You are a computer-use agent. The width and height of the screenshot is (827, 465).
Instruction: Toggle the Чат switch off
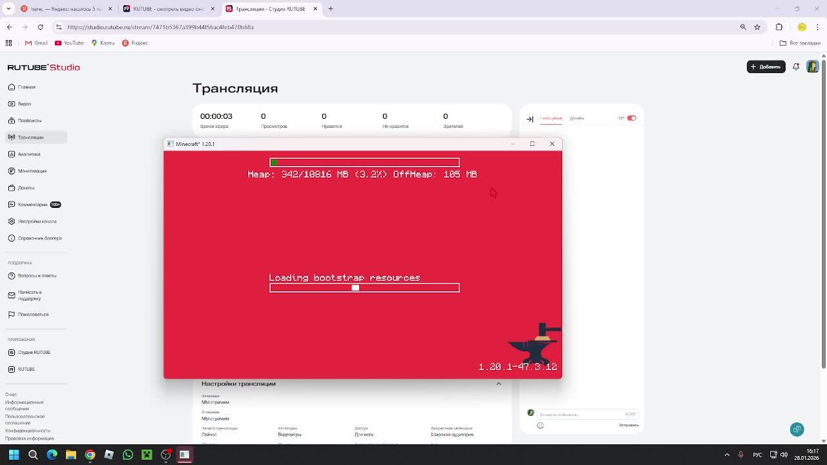pyautogui.click(x=631, y=118)
